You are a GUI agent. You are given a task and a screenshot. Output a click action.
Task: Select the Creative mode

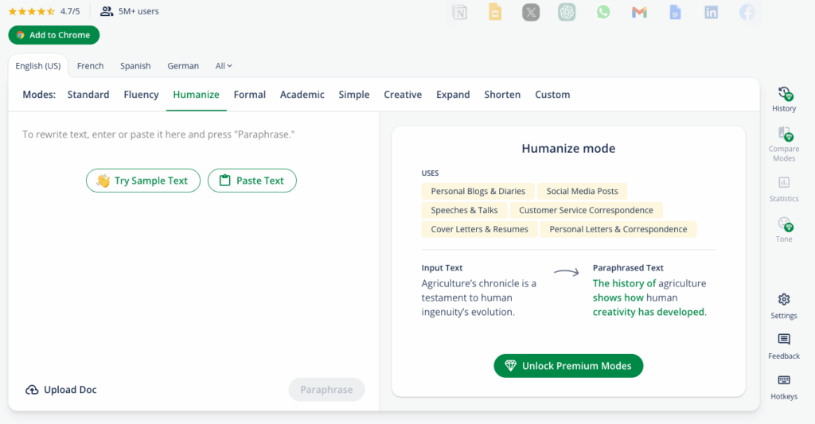tap(403, 95)
